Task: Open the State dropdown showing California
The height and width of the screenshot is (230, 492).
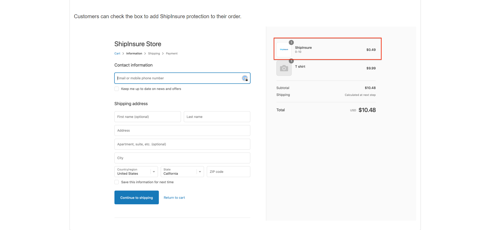Action: click(x=182, y=172)
